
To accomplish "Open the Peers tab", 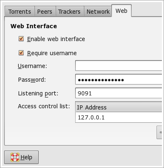I will [x=45, y=12].
